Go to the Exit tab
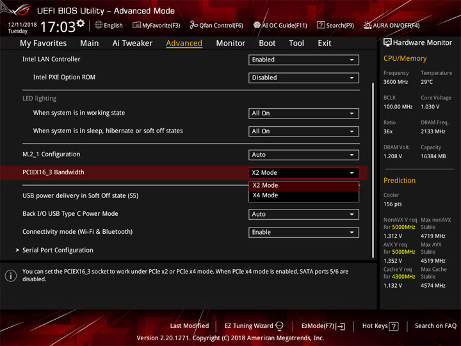 tap(324, 44)
